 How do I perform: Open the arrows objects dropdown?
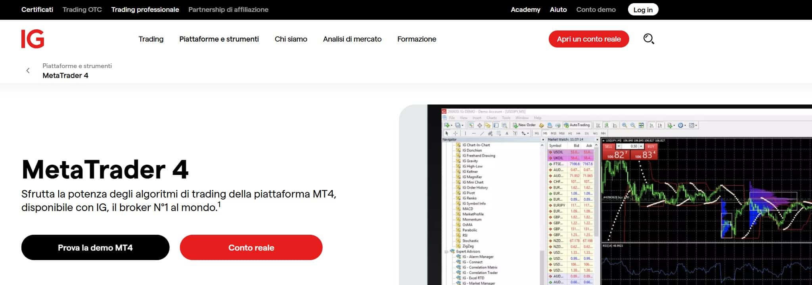click(x=525, y=133)
